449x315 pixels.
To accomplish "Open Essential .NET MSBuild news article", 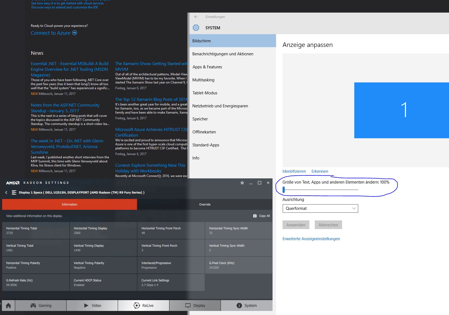I will click(x=70, y=69).
